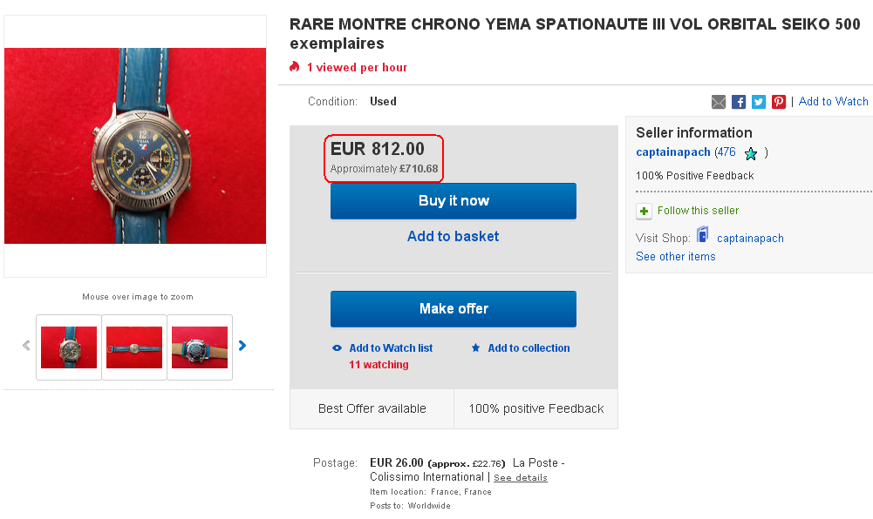Share listing on Facebook icon

click(739, 102)
